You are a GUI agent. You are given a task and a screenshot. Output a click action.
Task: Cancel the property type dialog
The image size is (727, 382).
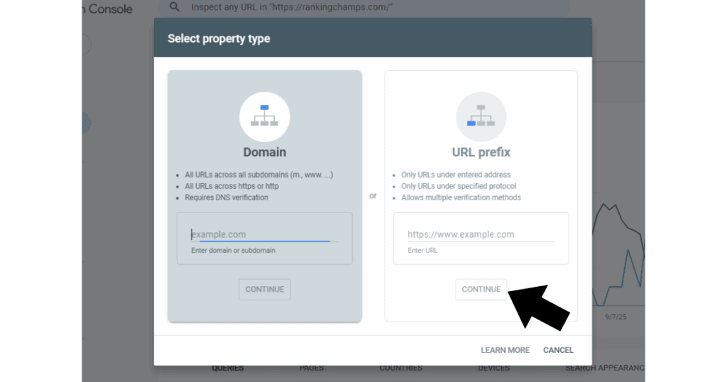(558, 350)
